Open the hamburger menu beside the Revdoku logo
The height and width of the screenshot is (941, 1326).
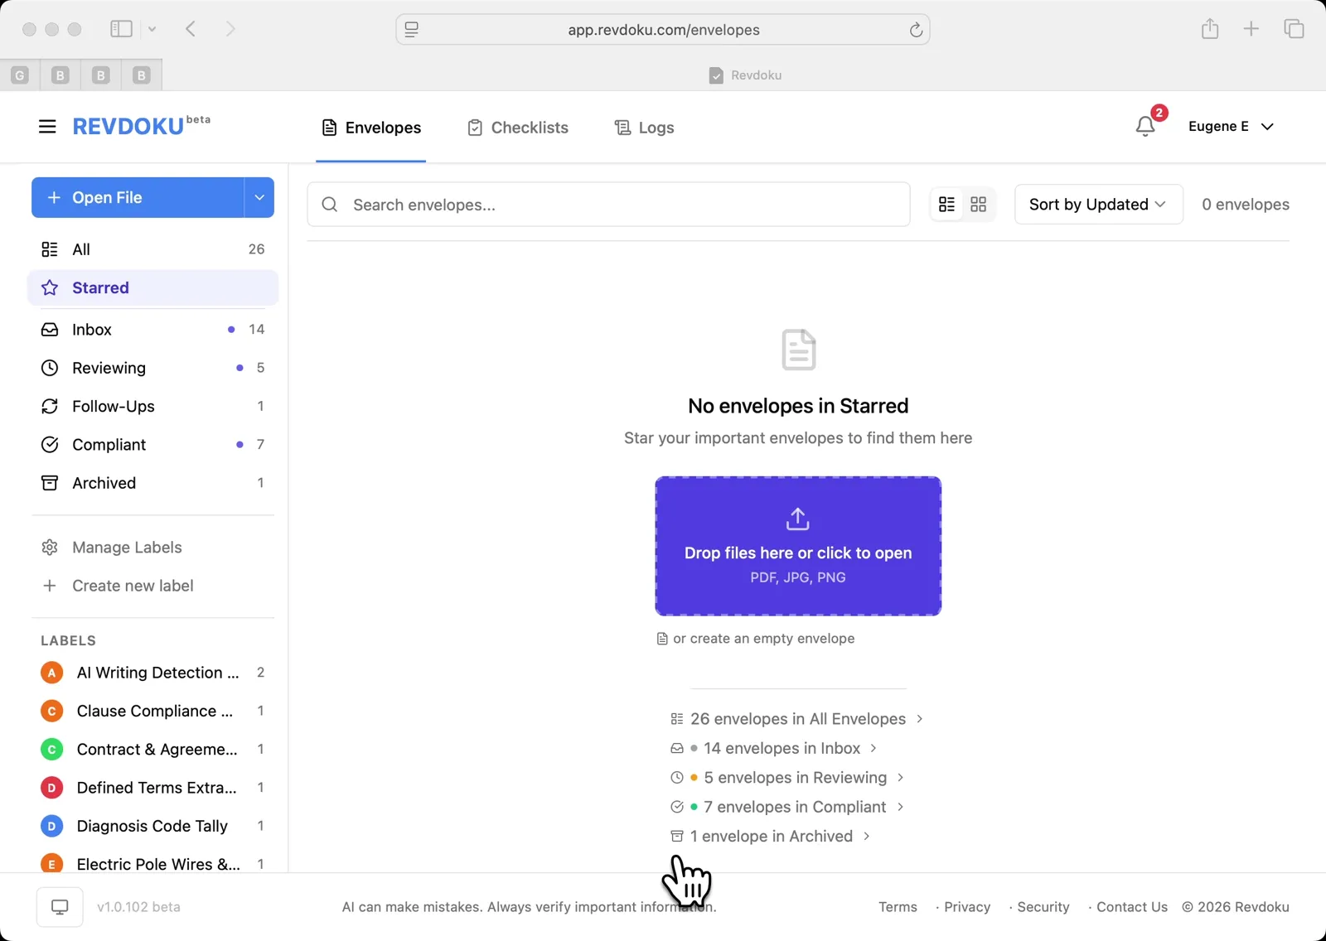point(46,126)
